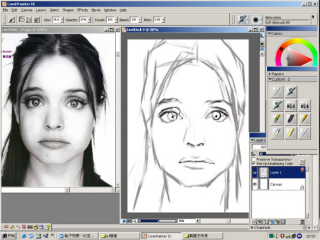Hide the Canvas layer eye icon
The height and width of the screenshot is (240, 320).
(x=255, y=184)
